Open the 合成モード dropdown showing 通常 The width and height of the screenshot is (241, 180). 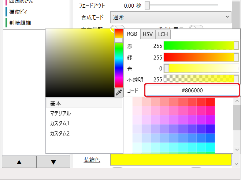click(x=171, y=17)
